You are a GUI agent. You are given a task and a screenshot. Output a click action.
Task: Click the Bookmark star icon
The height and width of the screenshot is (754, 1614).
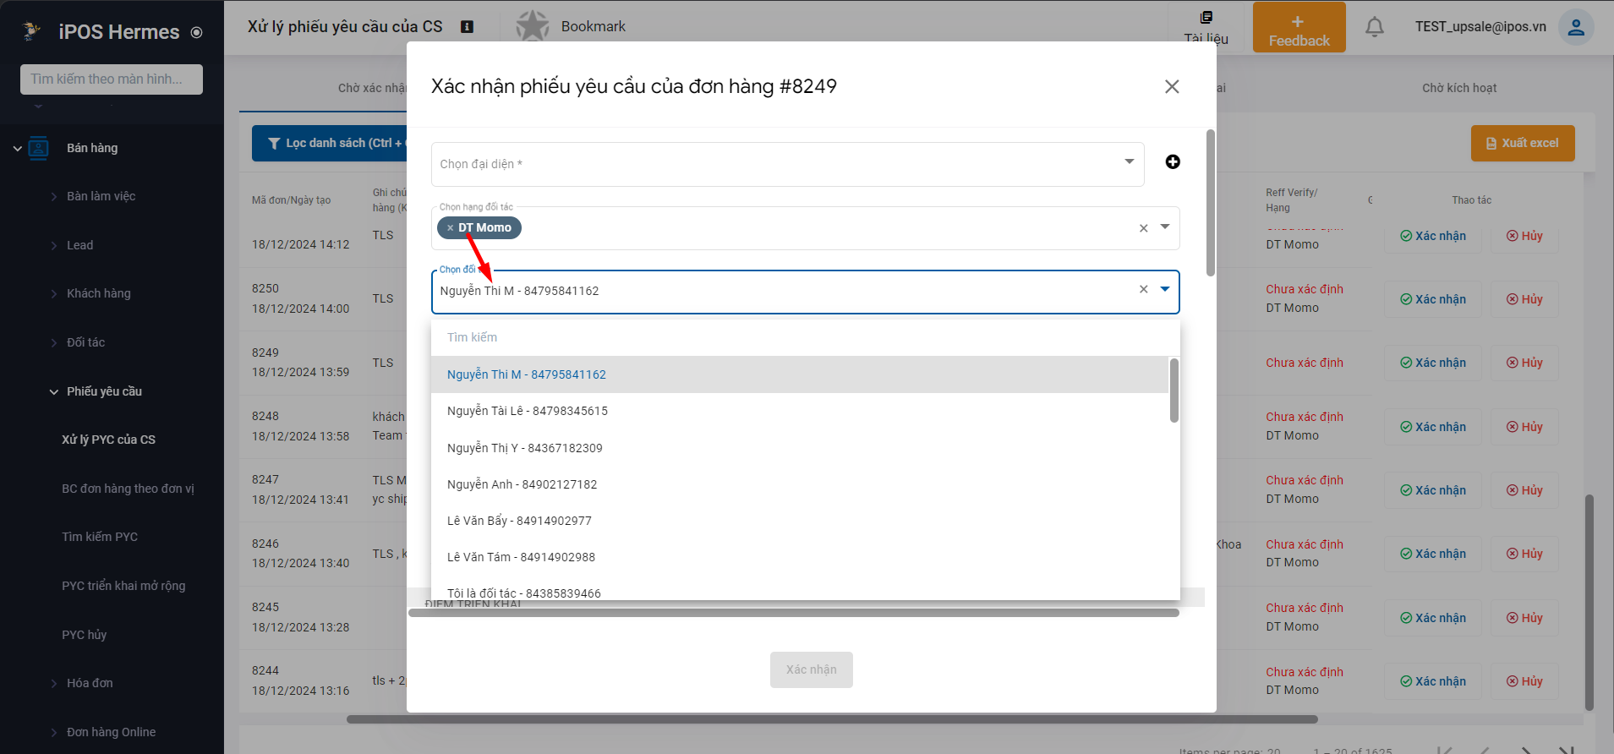point(533,26)
